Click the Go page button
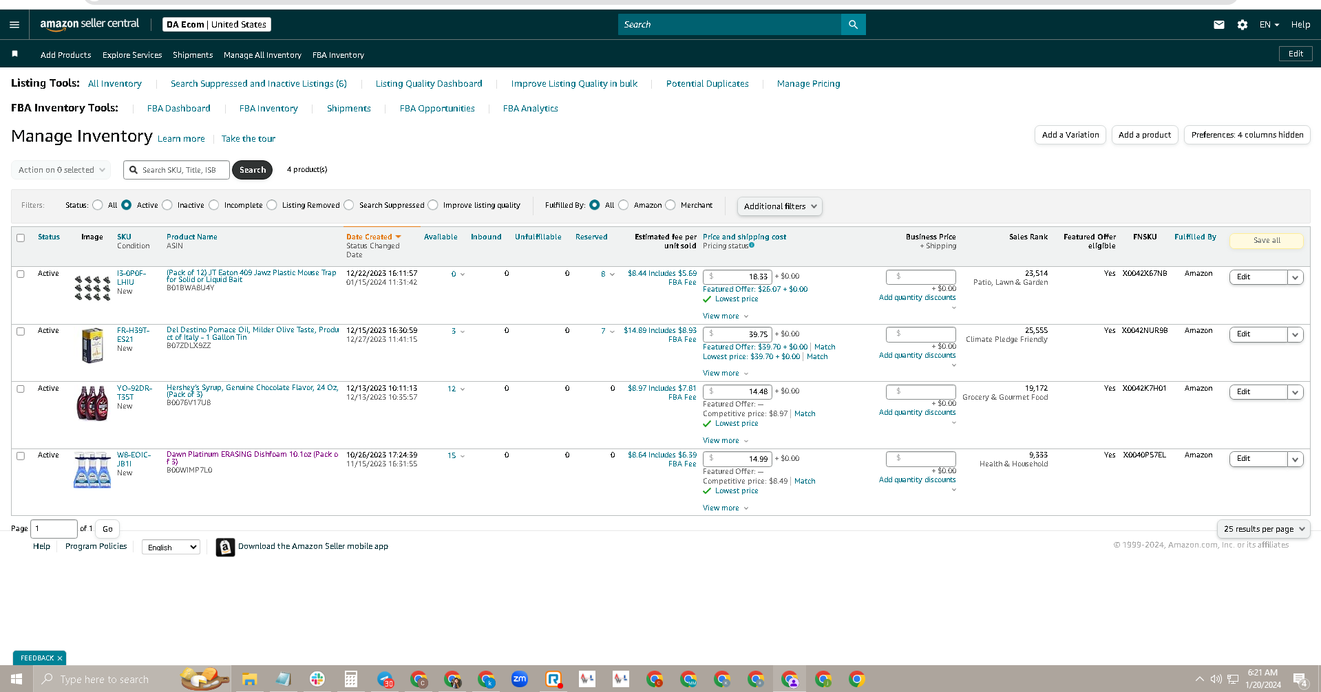Image resolution: width=1321 pixels, height=692 pixels. coord(107,529)
